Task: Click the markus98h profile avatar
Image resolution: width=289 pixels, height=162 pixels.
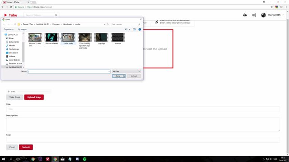Action: [x=263, y=15]
